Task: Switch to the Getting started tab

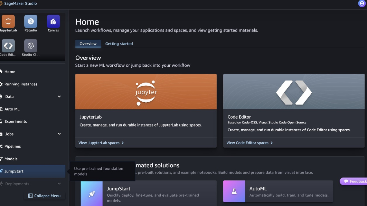Action: (x=119, y=44)
